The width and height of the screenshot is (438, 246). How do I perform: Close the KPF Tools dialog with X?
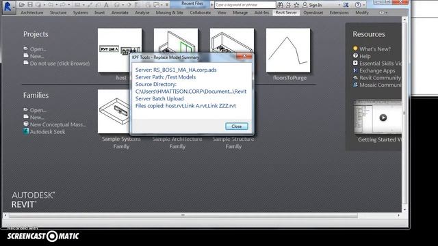click(x=244, y=56)
